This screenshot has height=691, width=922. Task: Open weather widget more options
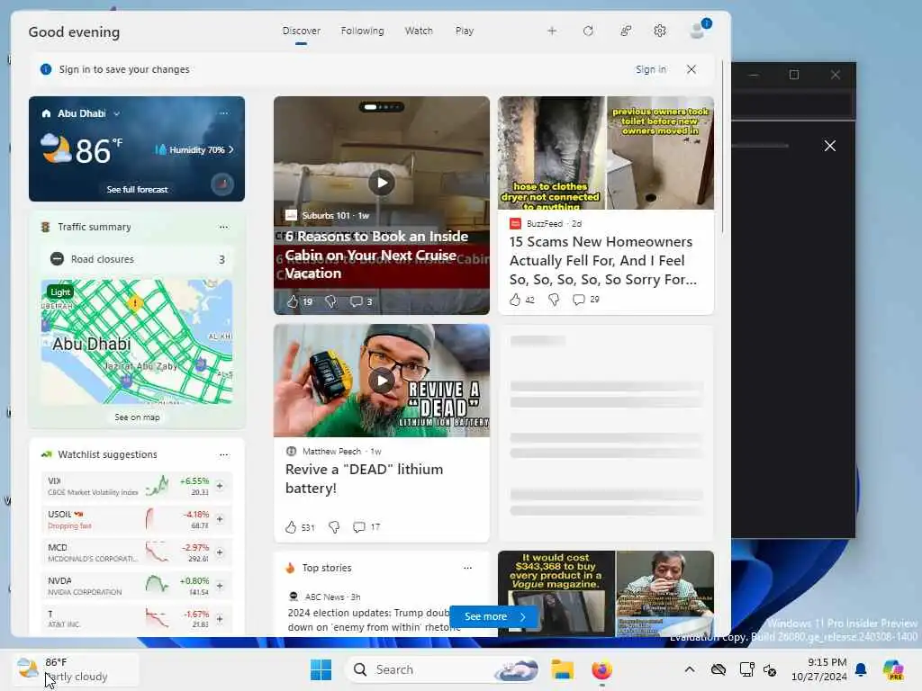pyautogui.click(x=224, y=113)
